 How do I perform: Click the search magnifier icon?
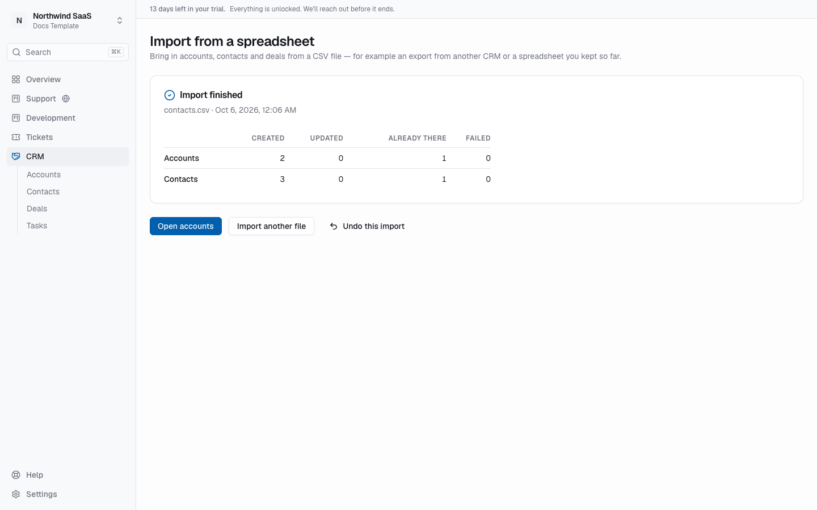tap(16, 52)
